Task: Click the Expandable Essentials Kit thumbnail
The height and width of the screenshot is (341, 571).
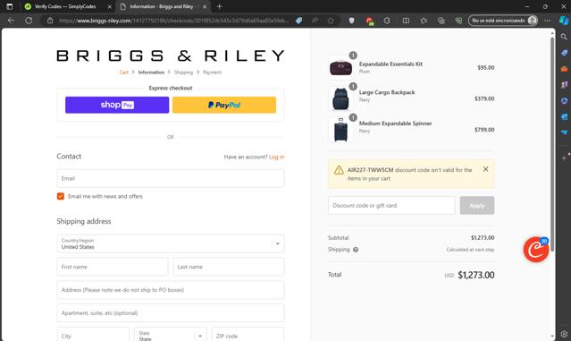Action: 340,67
